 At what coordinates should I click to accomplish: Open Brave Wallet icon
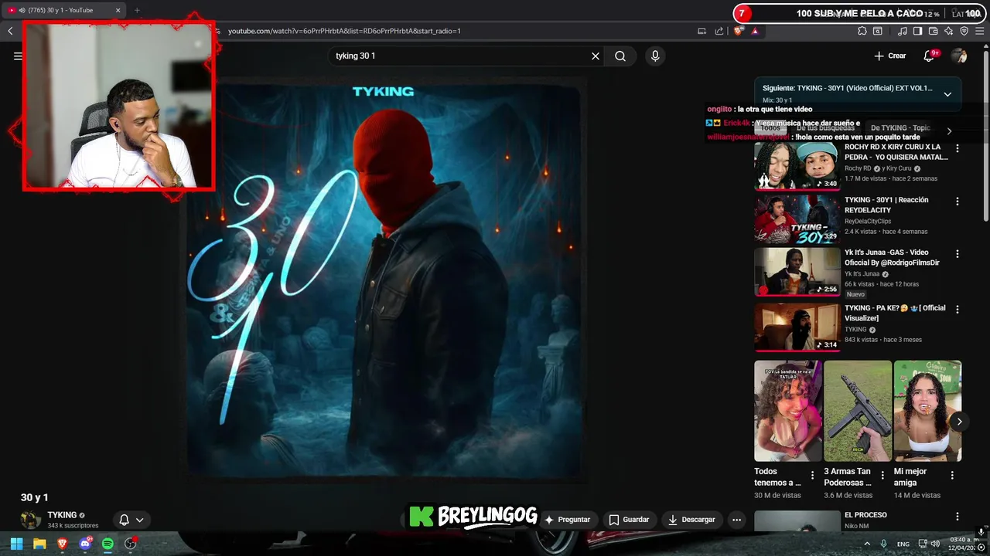click(933, 31)
